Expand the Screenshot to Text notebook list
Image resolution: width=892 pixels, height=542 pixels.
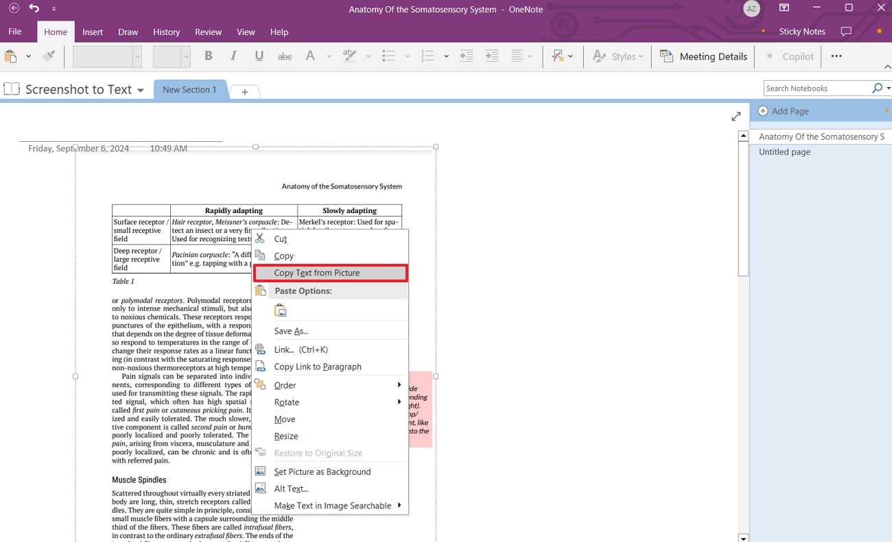coord(141,90)
